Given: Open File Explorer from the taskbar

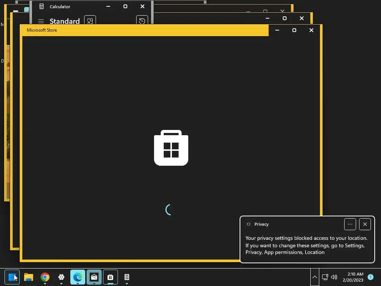Looking at the screenshot, I should 28,277.
